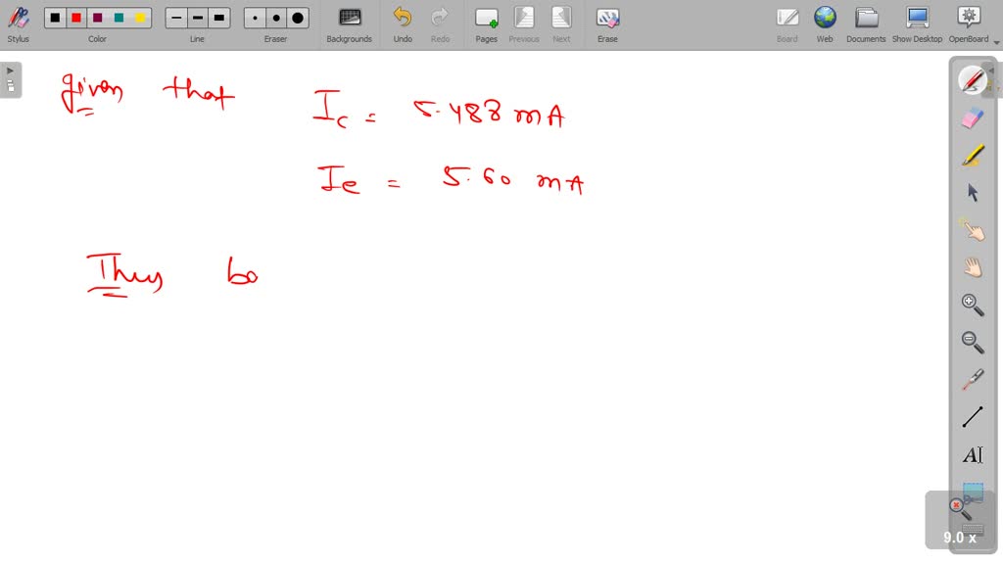Expand the left page thumbnails panel

click(10, 75)
